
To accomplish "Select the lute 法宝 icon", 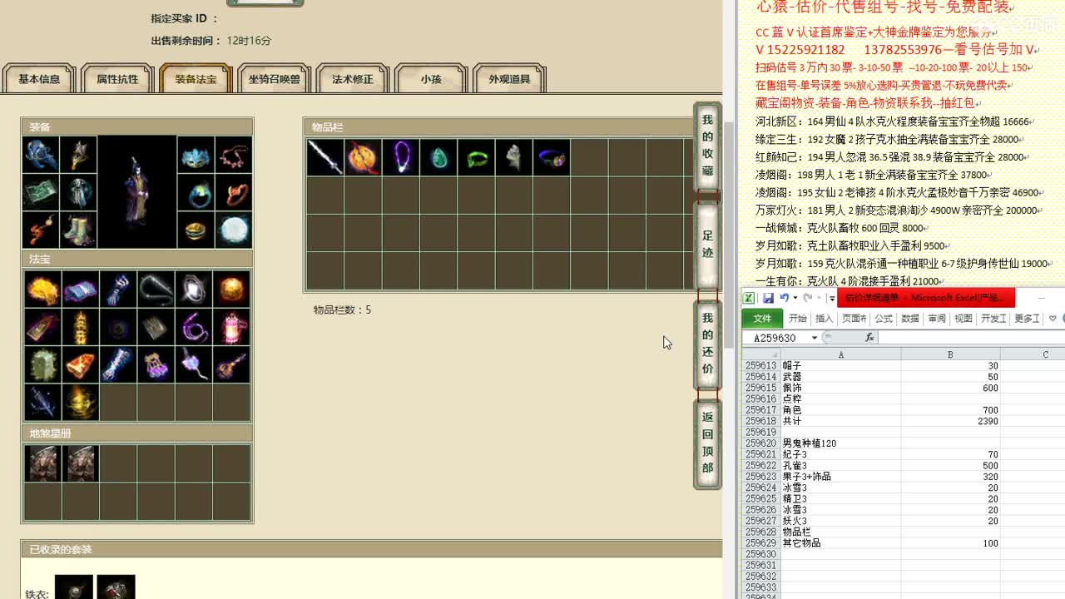I will [231, 365].
